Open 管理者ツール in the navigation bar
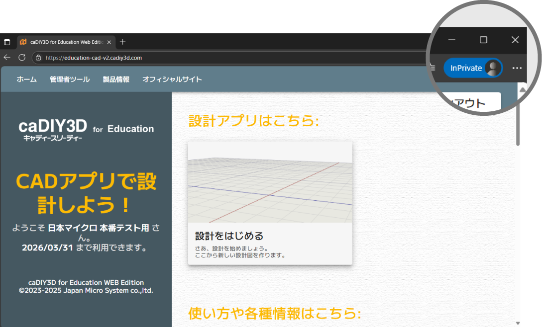The height and width of the screenshot is (327, 542). pos(70,80)
